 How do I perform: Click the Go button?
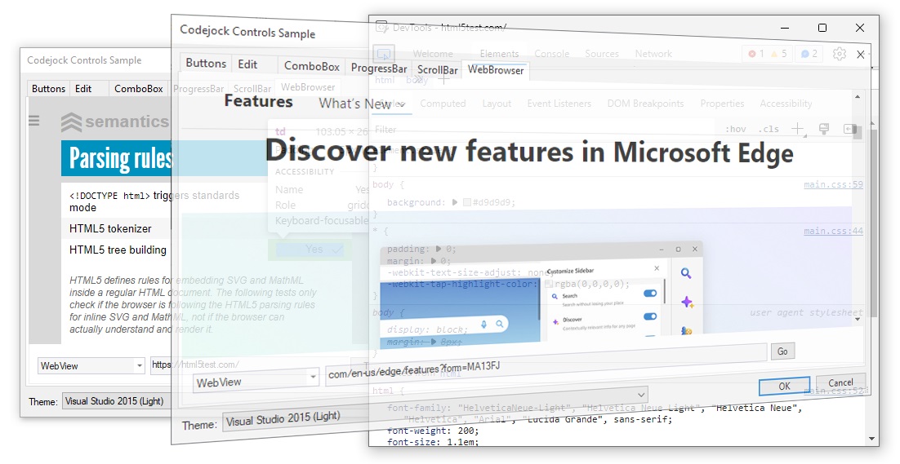(782, 351)
